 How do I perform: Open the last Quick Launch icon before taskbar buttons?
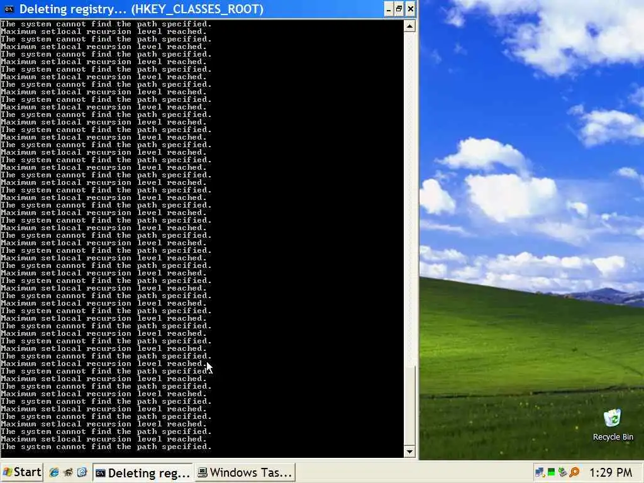point(82,473)
